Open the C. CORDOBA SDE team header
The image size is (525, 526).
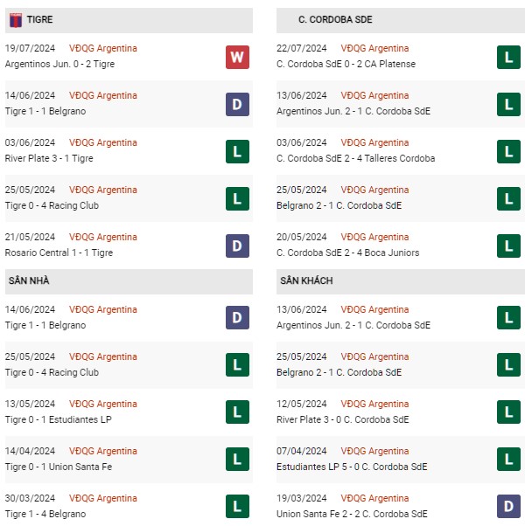click(x=401, y=20)
